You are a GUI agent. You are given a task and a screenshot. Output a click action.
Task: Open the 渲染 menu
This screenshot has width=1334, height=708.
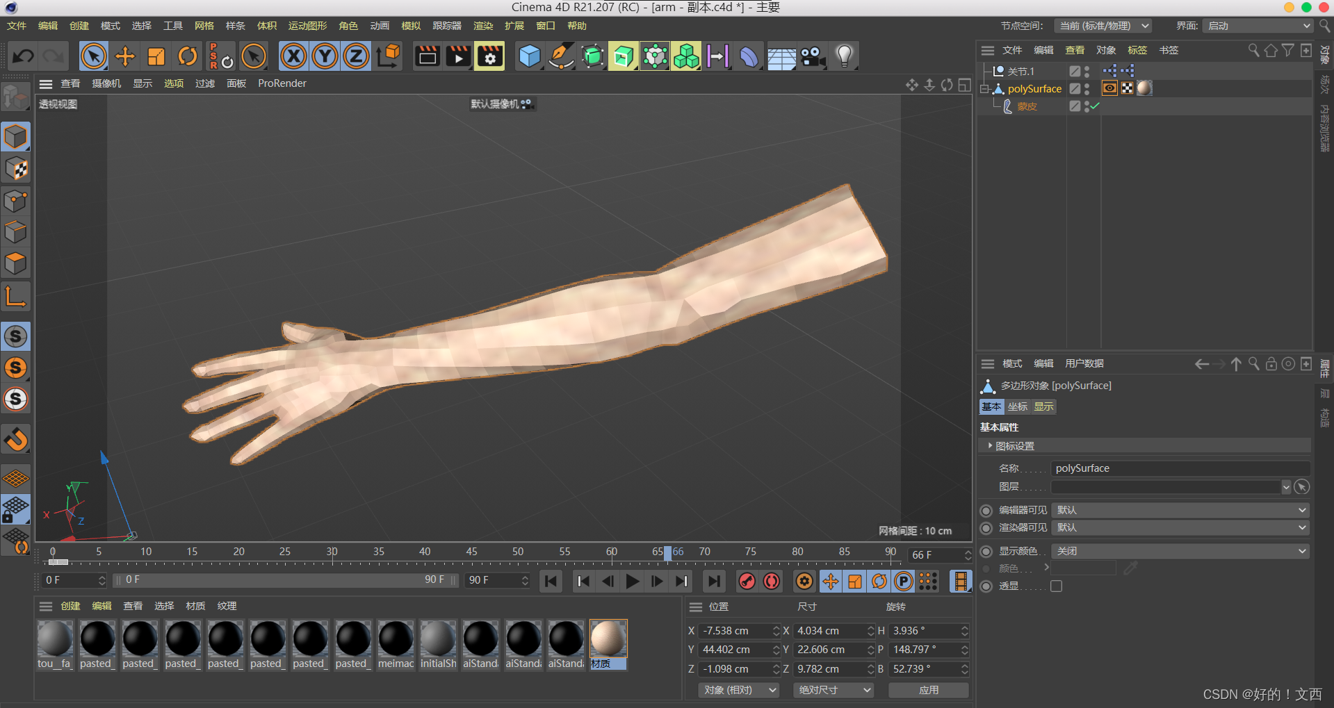pos(482,26)
